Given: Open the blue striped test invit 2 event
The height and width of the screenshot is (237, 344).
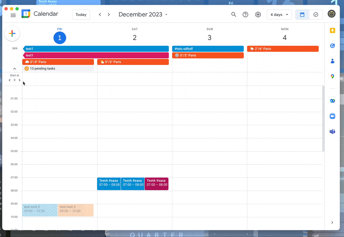Looking at the screenshot, I should pos(40,210).
